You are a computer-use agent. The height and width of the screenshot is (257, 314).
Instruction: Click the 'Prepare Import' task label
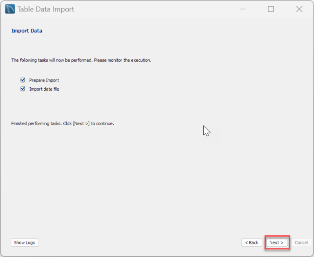pyautogui.click(x=44, y=80)
